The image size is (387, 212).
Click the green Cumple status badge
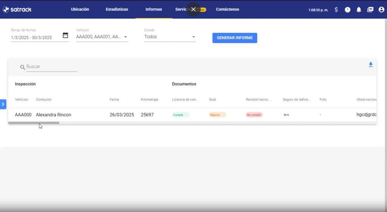pos(180,115)
